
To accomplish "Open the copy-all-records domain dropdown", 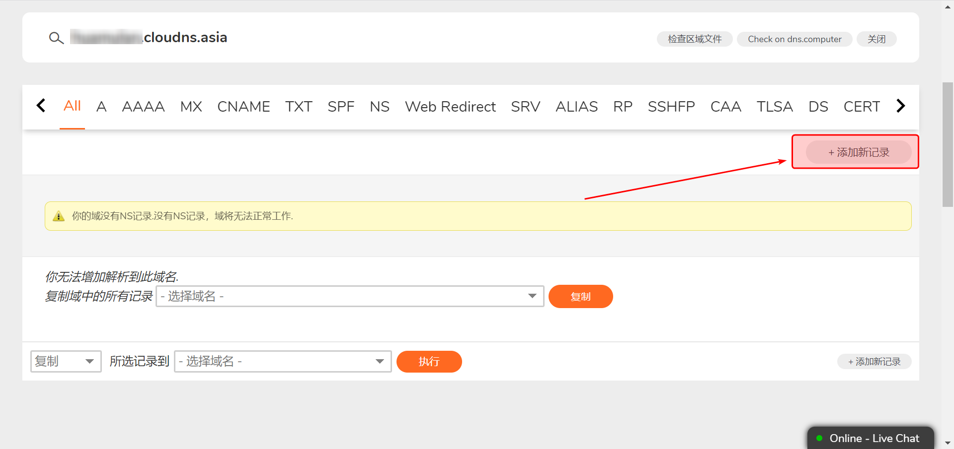I will (350, 296).
